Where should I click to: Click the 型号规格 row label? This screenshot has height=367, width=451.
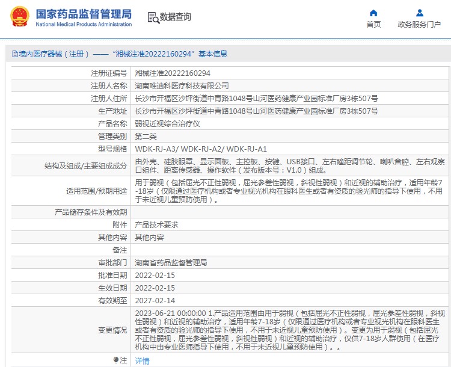(x=112, y=149)
